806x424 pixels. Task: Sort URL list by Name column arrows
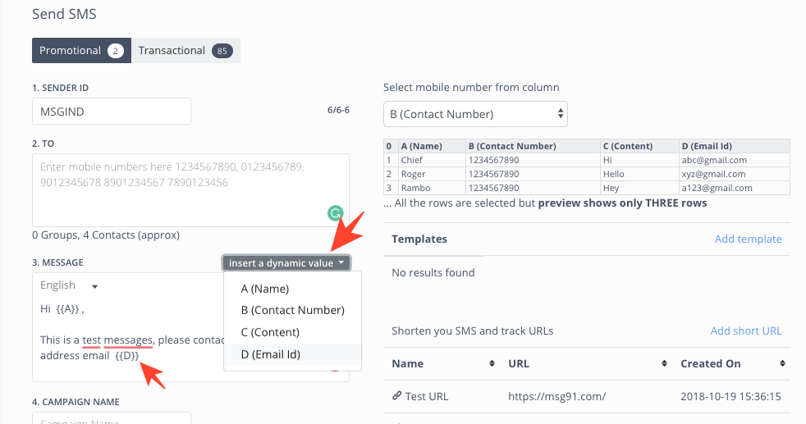(x=492, y=363)
